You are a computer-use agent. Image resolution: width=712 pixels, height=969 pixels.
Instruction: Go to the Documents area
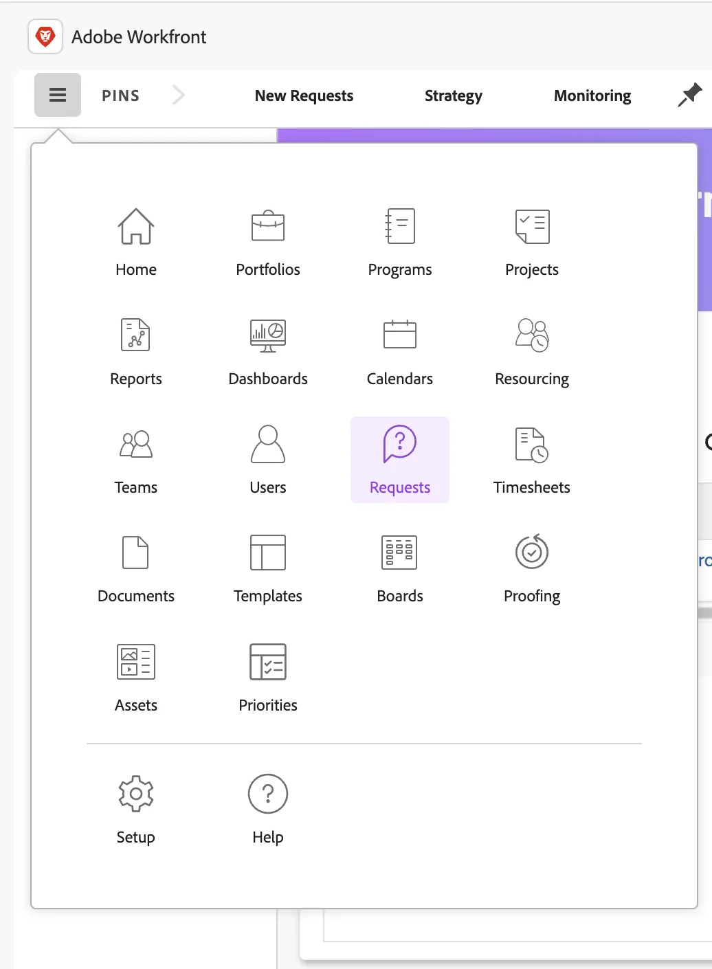pyautogui.click(x=136, y=568)
